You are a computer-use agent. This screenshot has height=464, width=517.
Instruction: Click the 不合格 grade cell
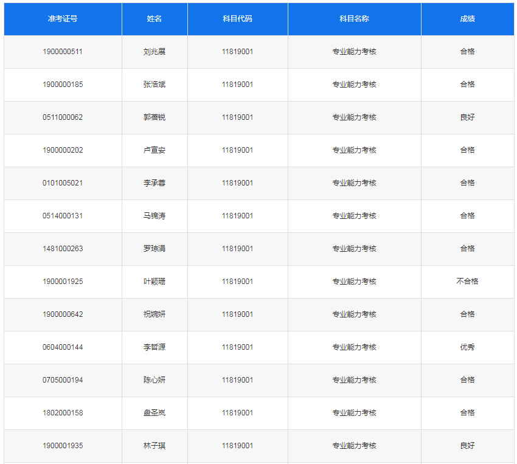pyautogui.click(x=467, y=282)
